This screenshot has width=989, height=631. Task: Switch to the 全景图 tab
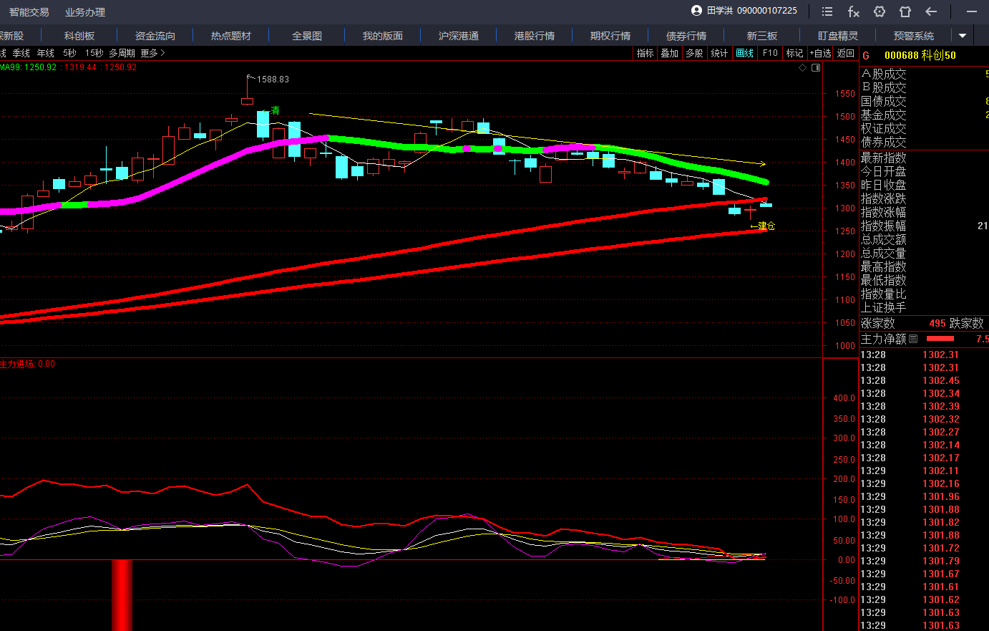point(307,36)
